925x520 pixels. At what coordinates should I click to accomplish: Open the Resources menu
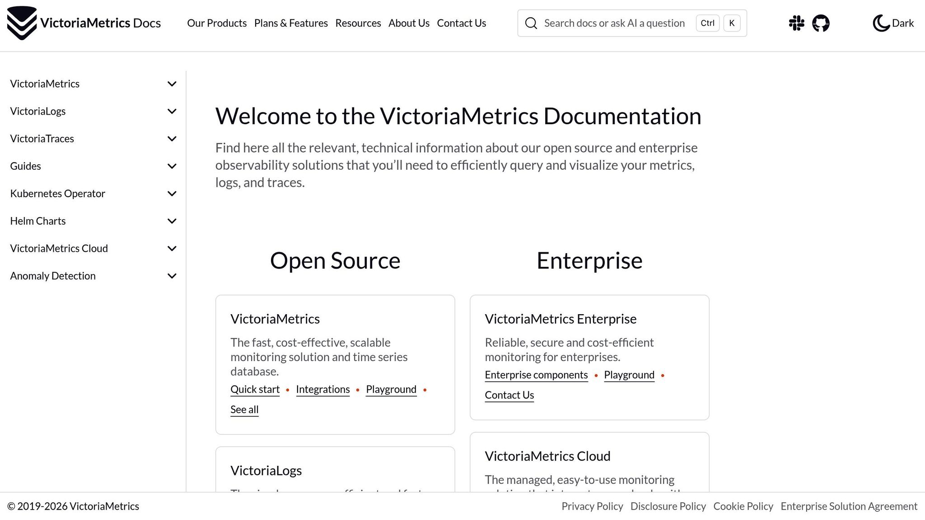pyautogui.click(x=358, y=23)
